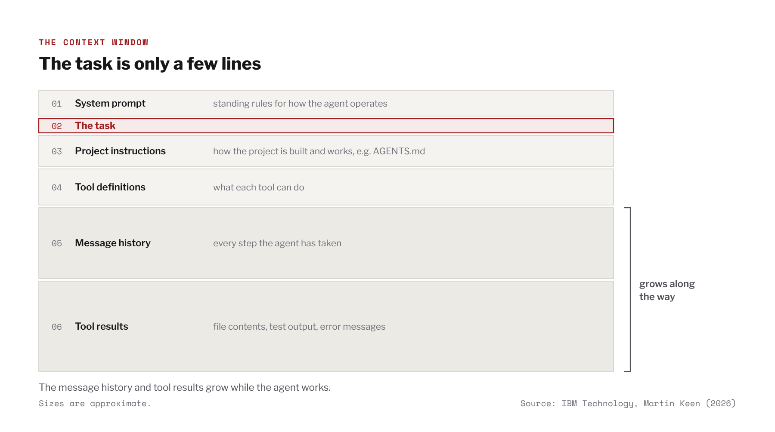Click 'standing rules for how the agent operates'
The image size is (775, 432).
pyautogui.click(x=300, y=104)
